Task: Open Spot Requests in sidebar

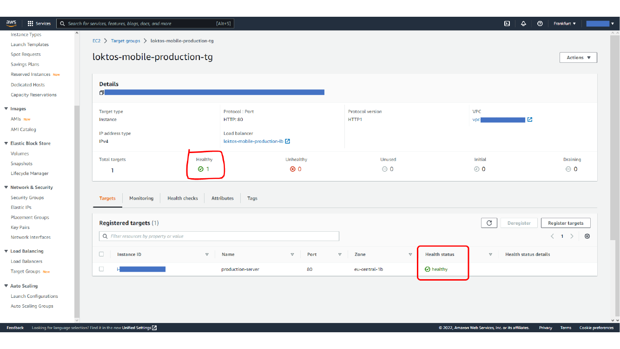Action: click(x=26, y=54)
